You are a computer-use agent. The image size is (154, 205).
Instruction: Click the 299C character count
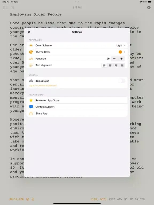pos(112,199)
